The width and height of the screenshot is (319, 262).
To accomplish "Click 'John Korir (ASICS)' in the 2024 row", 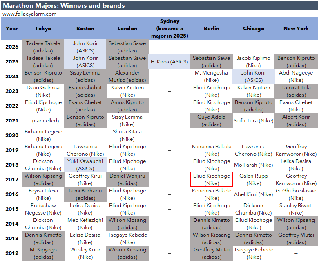I will point(254,76).
